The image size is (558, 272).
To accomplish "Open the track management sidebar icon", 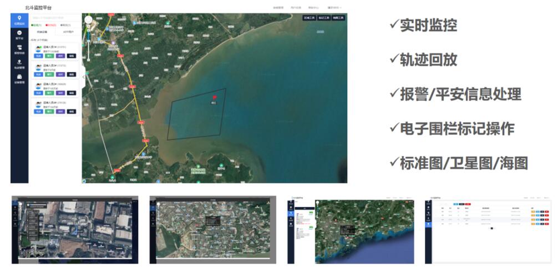I will (19, 64).
